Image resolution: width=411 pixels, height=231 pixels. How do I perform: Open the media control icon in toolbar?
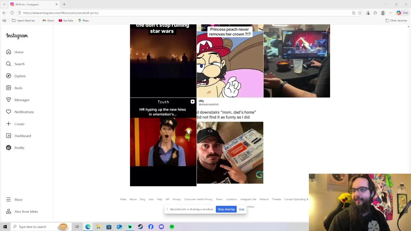pyautogui.click(x=368, y=13)
